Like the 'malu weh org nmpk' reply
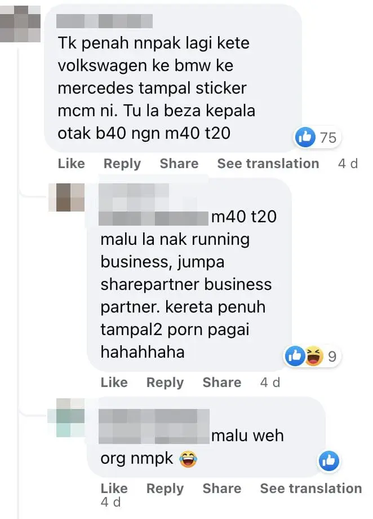373x519 pixels. coord(114,489)
